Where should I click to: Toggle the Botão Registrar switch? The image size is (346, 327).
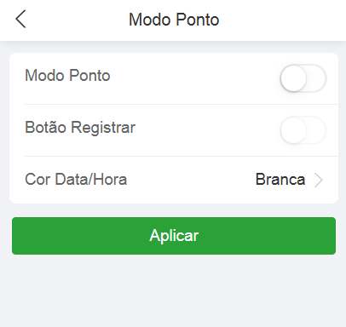[303, 130]
